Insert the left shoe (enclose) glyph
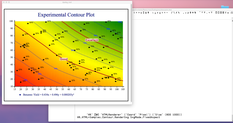This screenshot has height=123, width=233. (137, 13)
